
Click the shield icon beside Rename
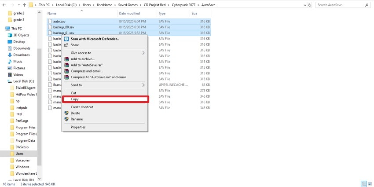(x=66, y=119)
